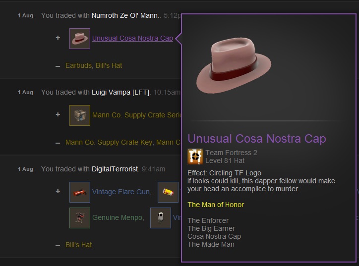This screenshot has height=266, width=359.
Task: Click the Genuine Menpo item icon
Action: pyautogui.click(x=80, y=218)
